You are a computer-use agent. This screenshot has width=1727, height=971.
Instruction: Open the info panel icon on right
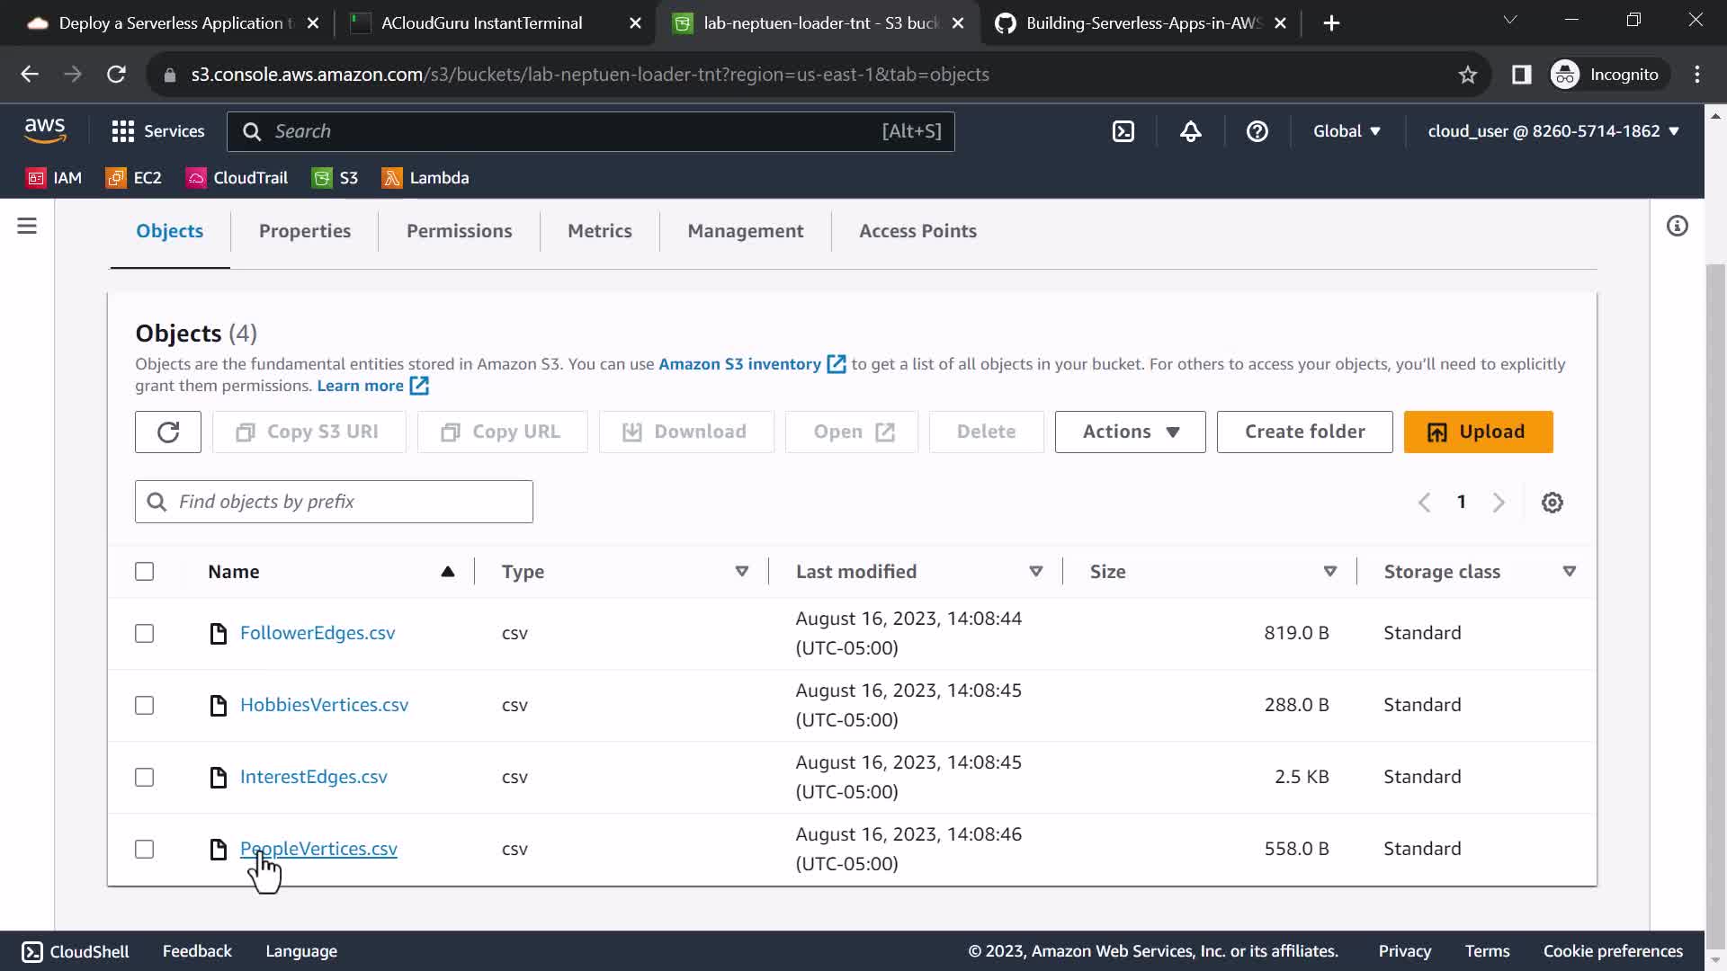tap(1677, 226)
